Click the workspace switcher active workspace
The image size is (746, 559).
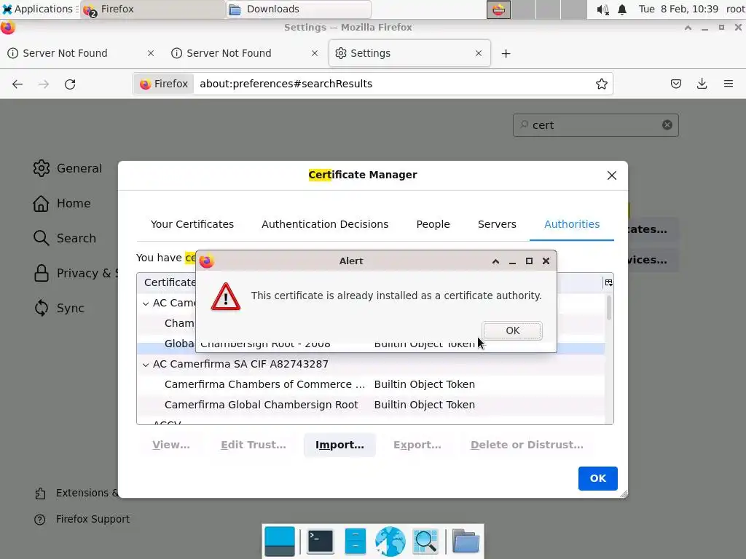point(498,9)
